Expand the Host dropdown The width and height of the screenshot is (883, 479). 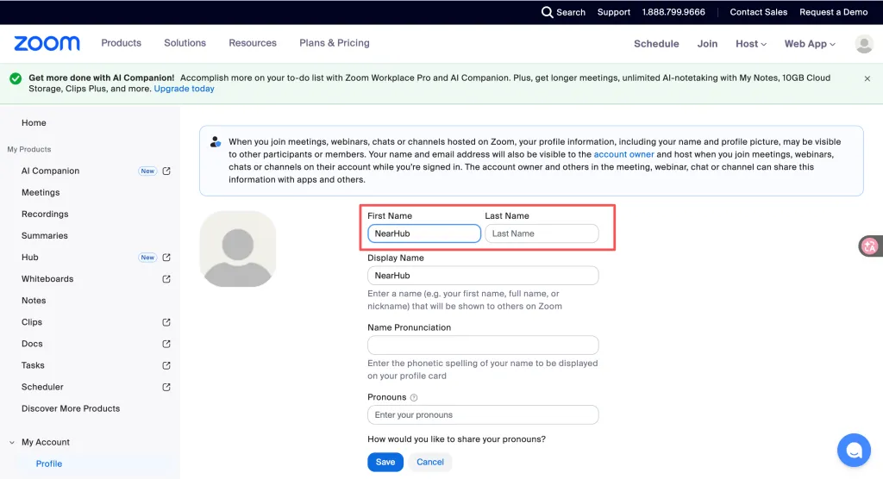tap(751, 44)
